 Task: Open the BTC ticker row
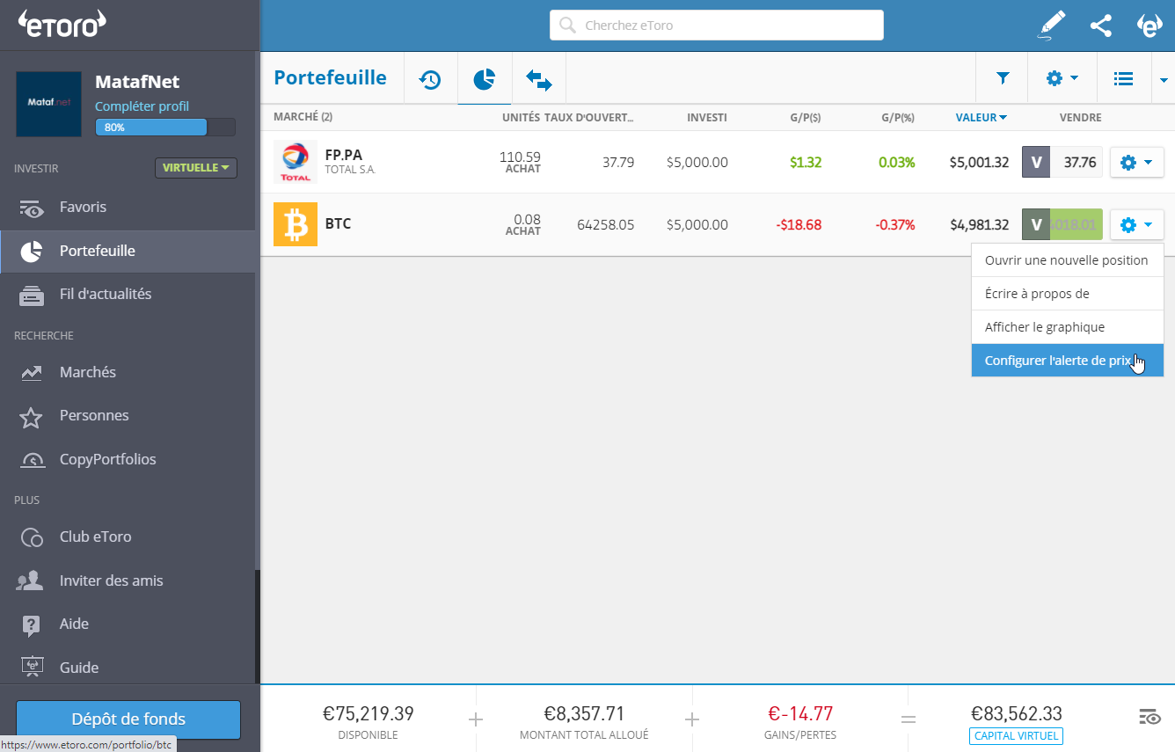(x=338, y=223)
